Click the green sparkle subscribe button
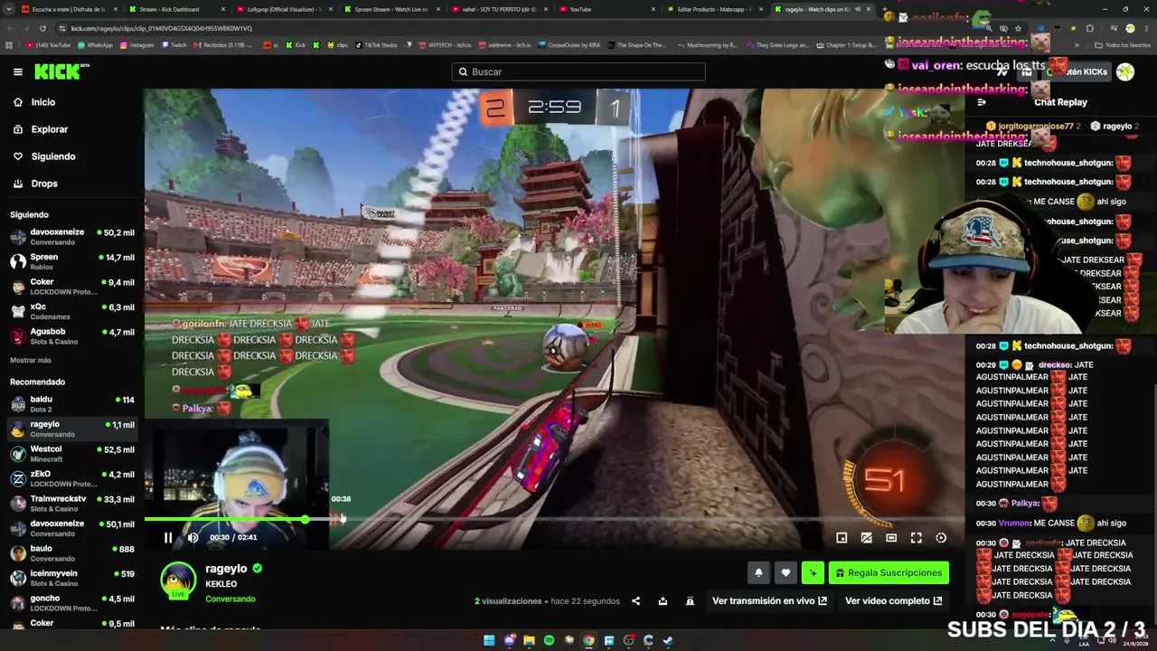The height and width of the screenshot is (651, 1157). (x=813, y=572)
